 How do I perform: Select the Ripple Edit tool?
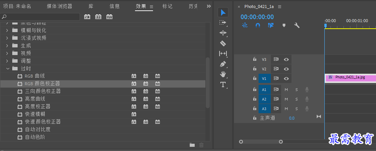click(x=223, y=33)
